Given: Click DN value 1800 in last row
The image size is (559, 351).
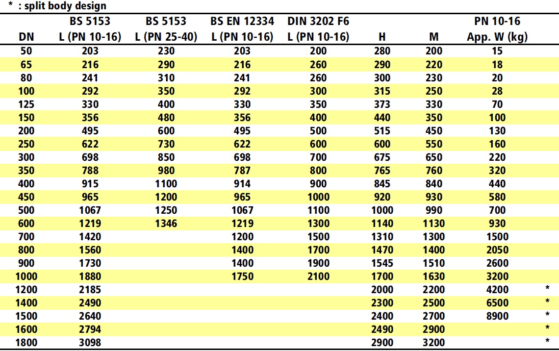Looking at the screenshot, I should (26, 343).
